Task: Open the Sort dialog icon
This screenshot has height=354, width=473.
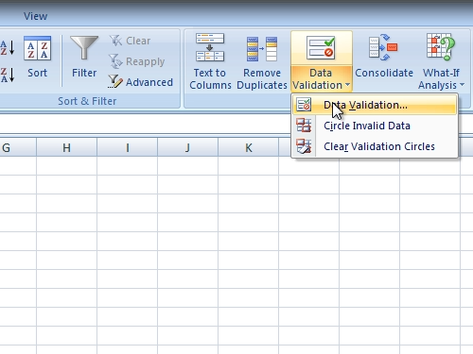Action: click(x=37, y=48)
